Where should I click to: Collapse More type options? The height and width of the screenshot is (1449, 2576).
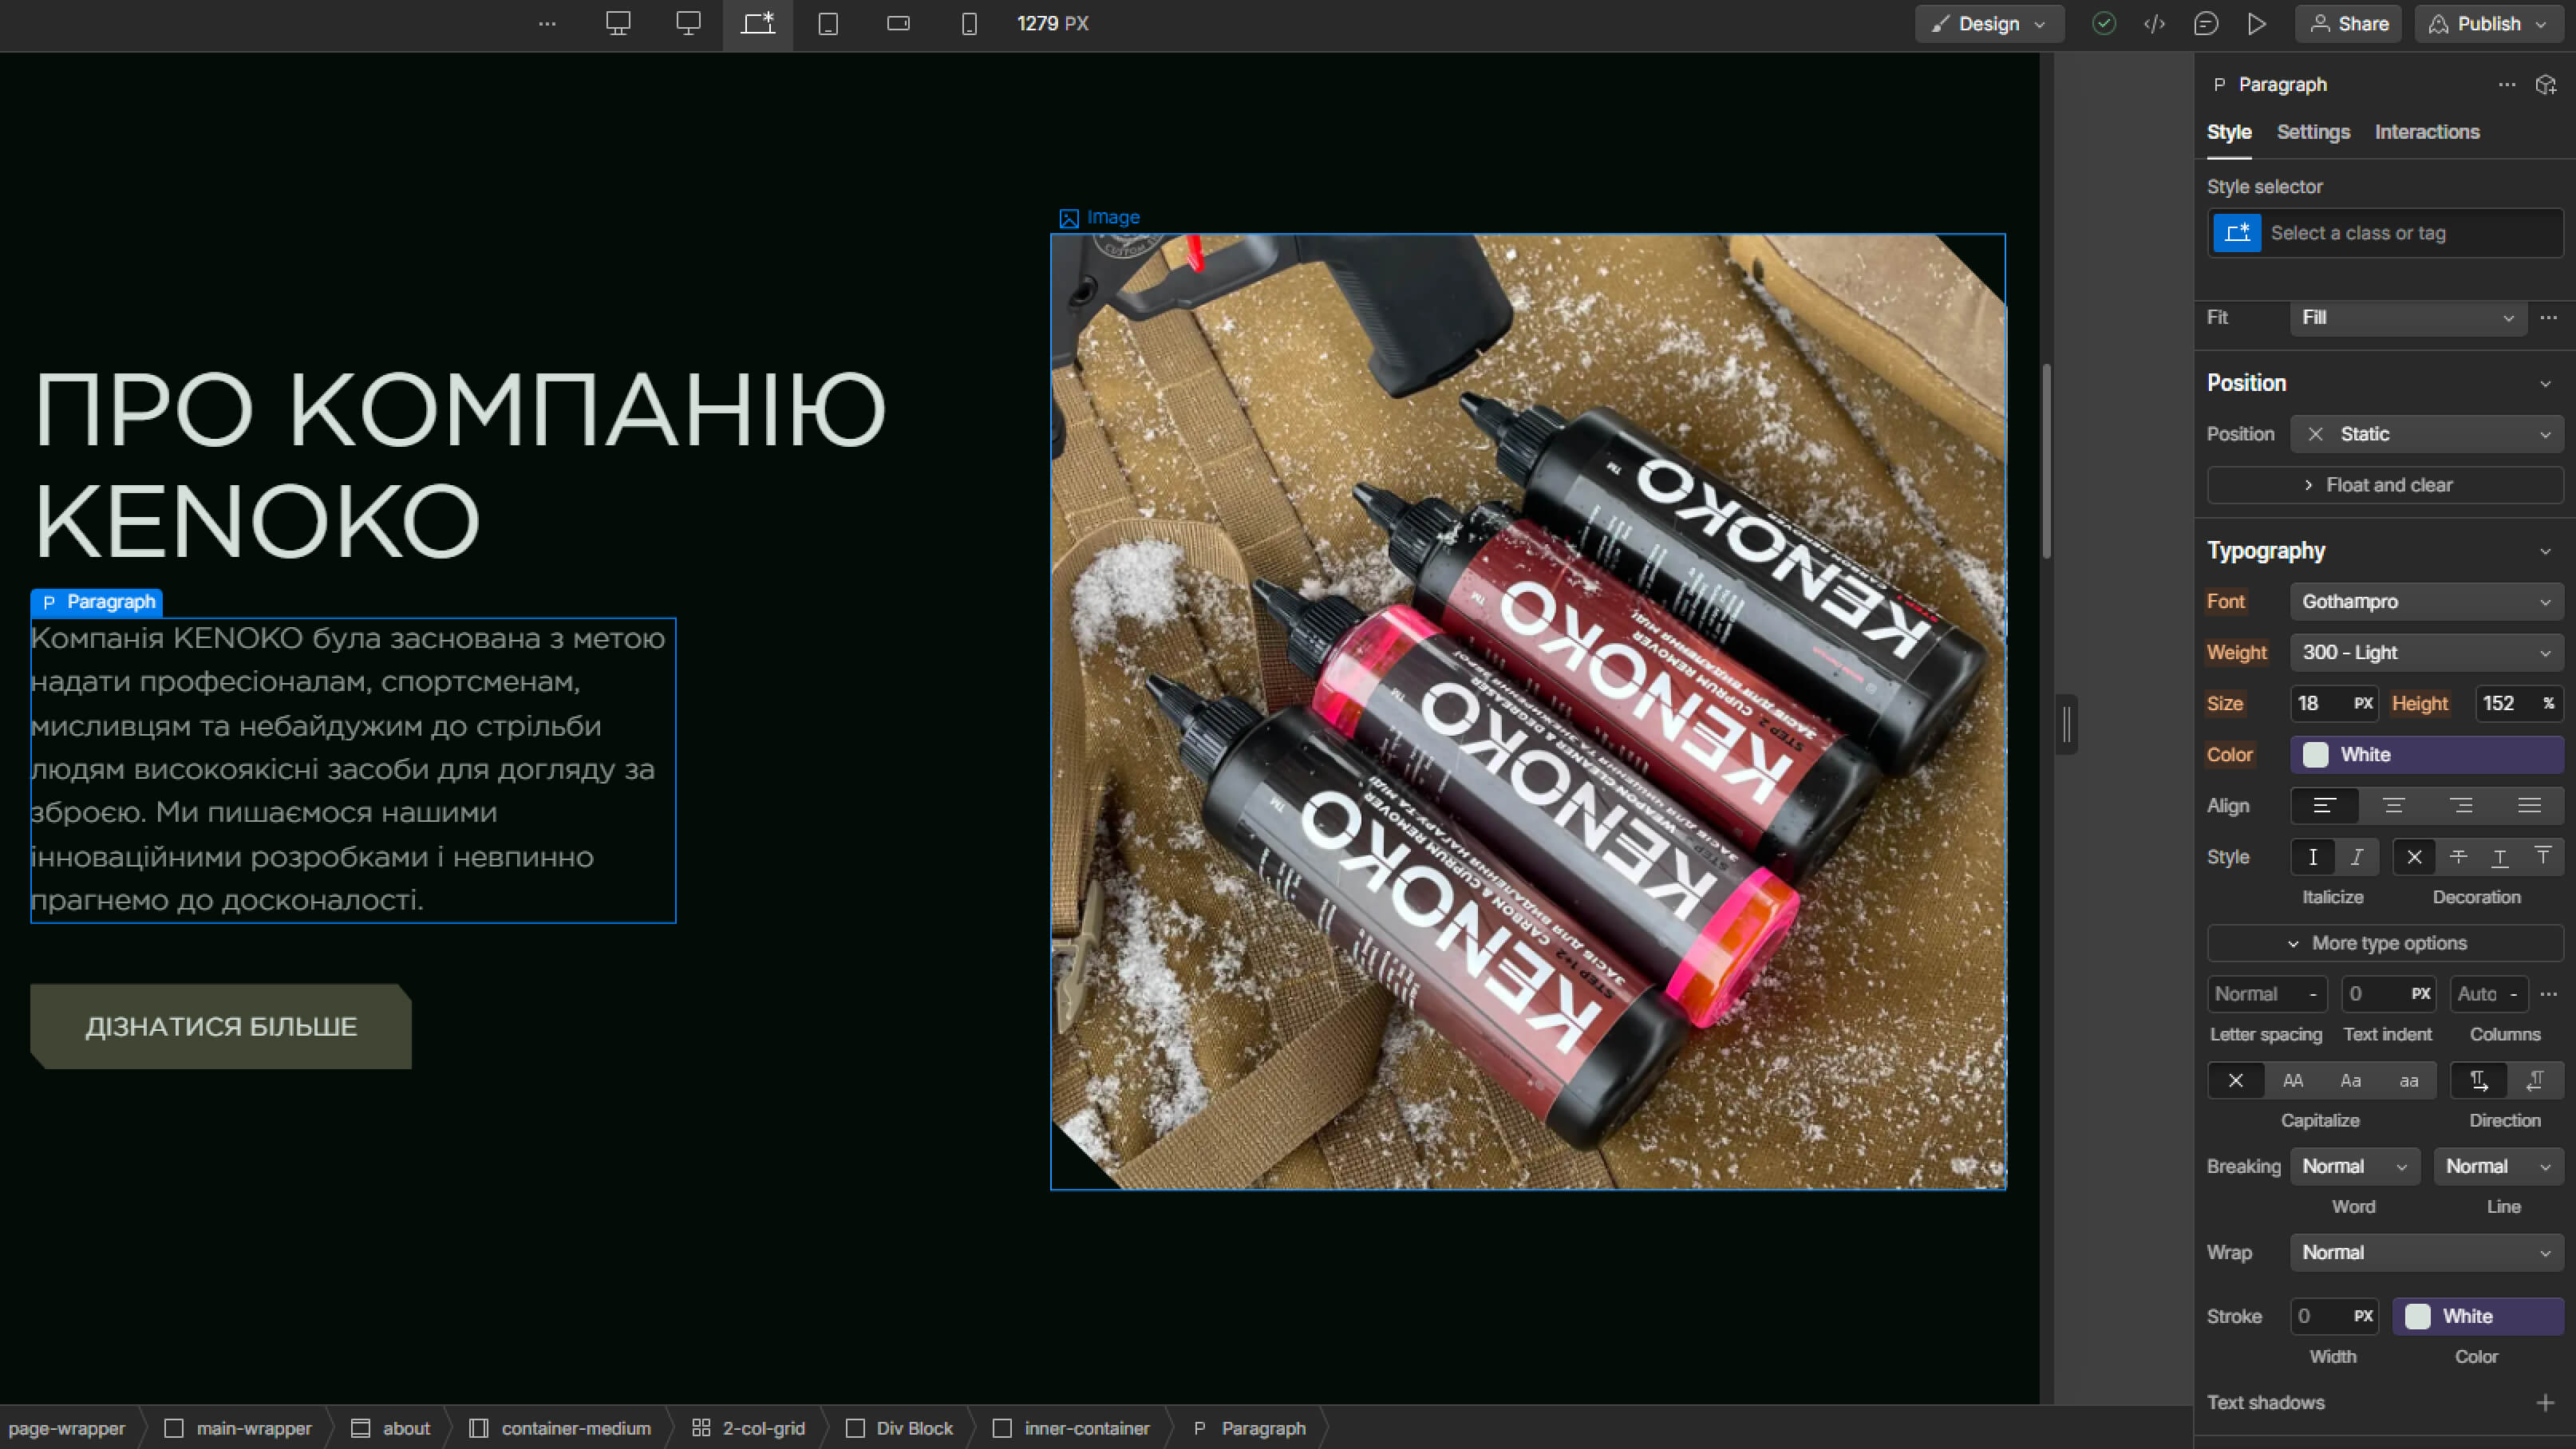[2385, 944]
